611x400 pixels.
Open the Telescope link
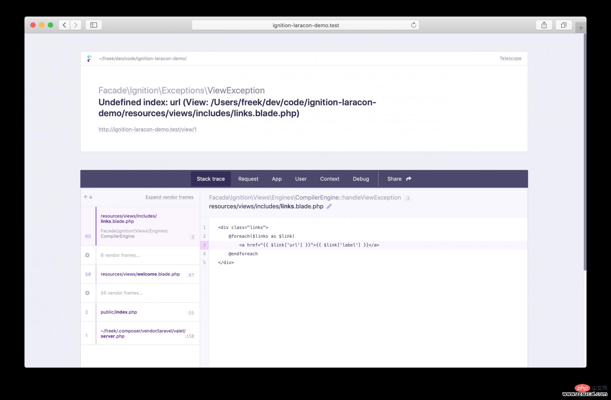point(510,58)
